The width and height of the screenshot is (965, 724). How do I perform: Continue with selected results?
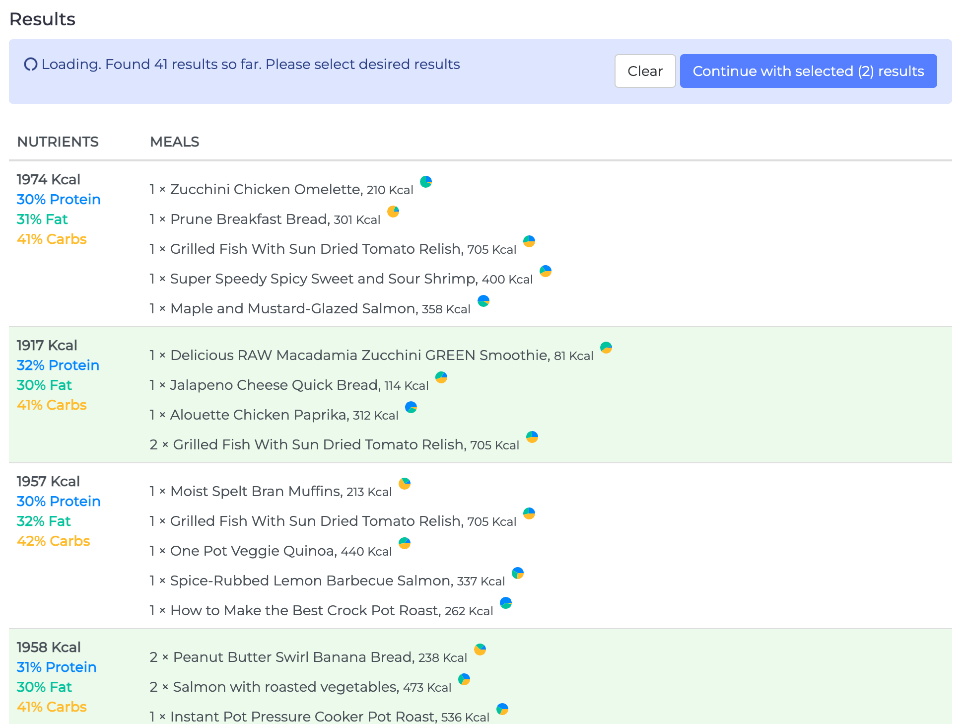(808, 71)
